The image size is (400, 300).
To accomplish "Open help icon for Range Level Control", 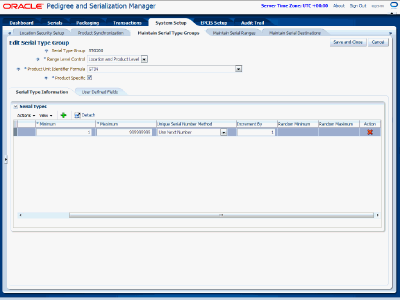I will [x=38, y=59].
